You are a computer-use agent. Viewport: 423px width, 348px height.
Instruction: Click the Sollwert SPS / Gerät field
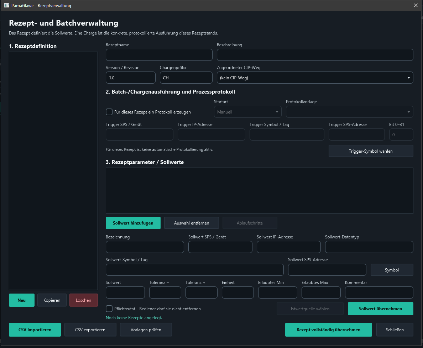pyautogui.click(x=220, y=247)
